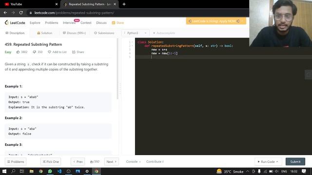Switch to the Solution tab

44,33
